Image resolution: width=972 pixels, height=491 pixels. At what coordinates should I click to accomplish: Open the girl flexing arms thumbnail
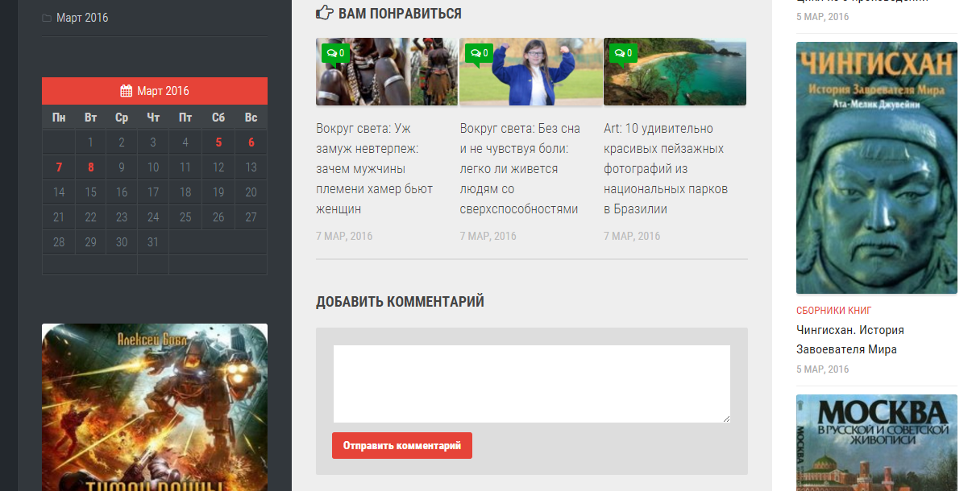tap(531, 72)
